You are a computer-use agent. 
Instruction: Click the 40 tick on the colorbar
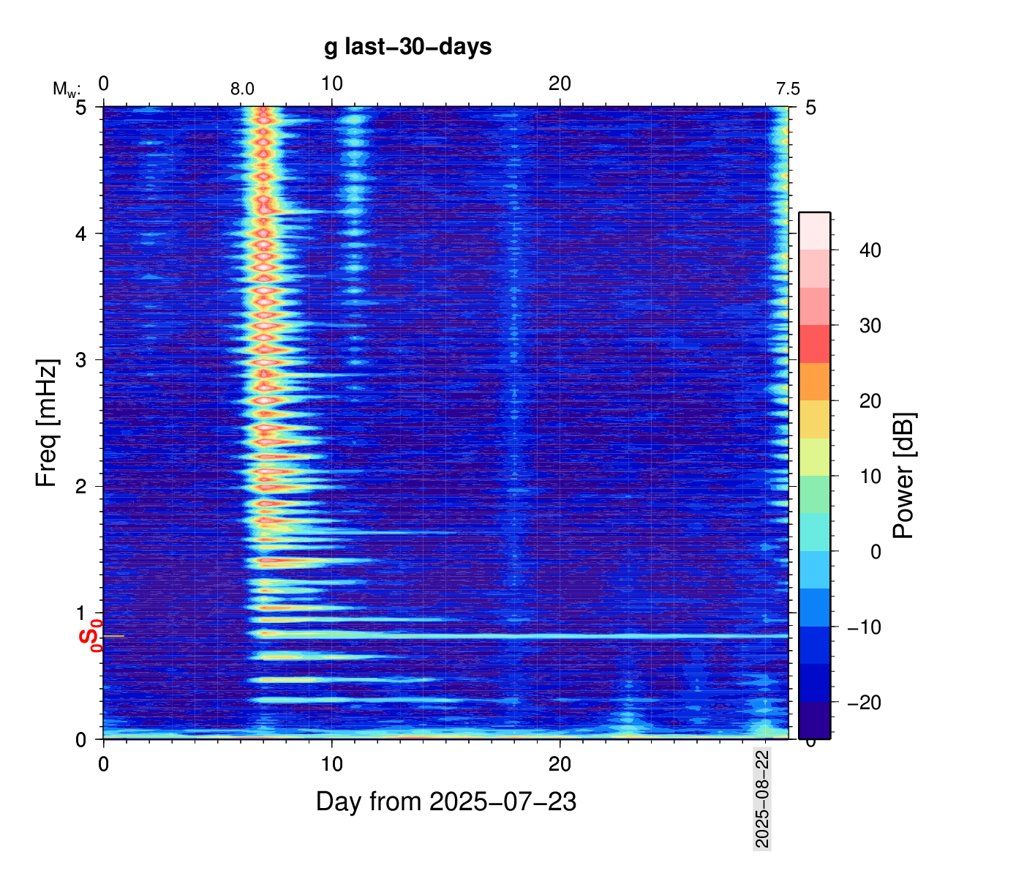click(870, 250)
